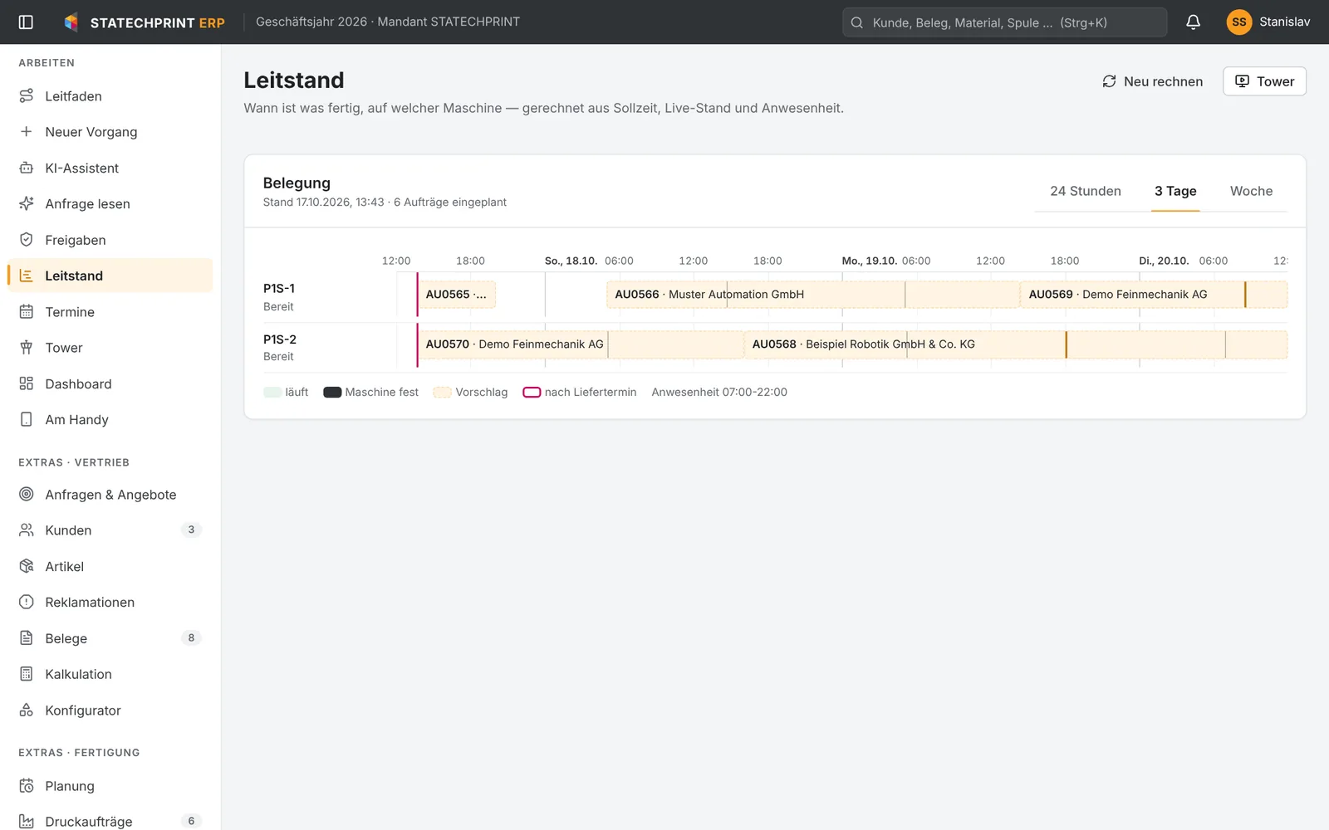Click the Reklamationen alert icon
The image size is (1329, 830).
27,603
